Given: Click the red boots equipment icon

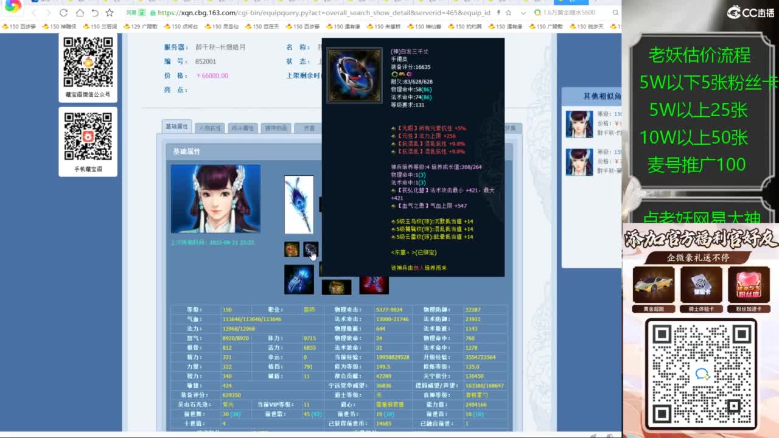Looking at the screenshot, I should pyautogui.click(x=374, y=285).
